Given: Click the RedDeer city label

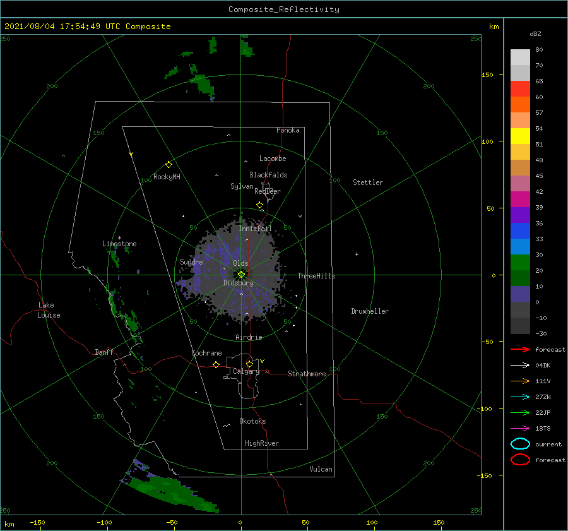Looking at the screenshot, I should point(268,191).
